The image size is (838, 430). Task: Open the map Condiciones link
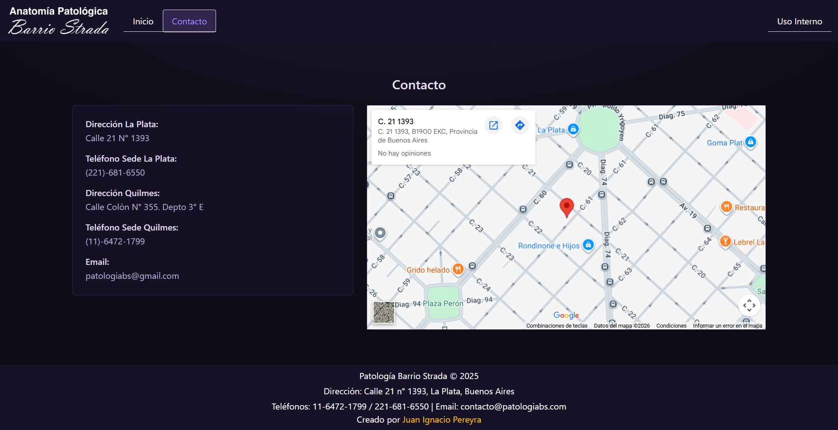[671, 326]
